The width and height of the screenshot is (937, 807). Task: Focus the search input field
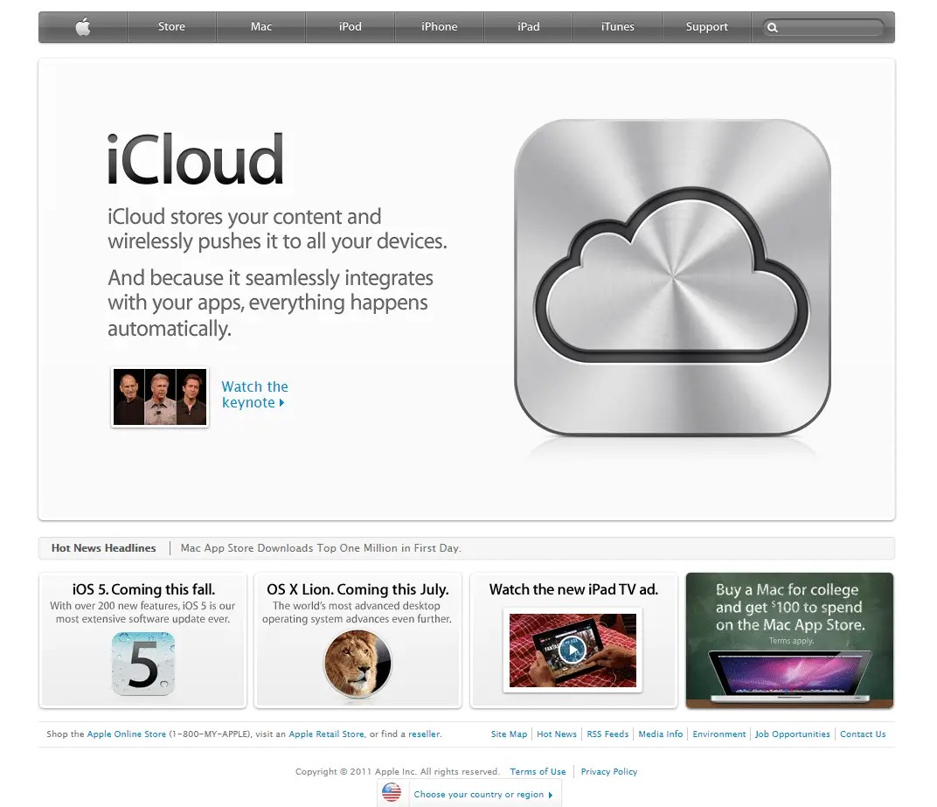[822, 27]
